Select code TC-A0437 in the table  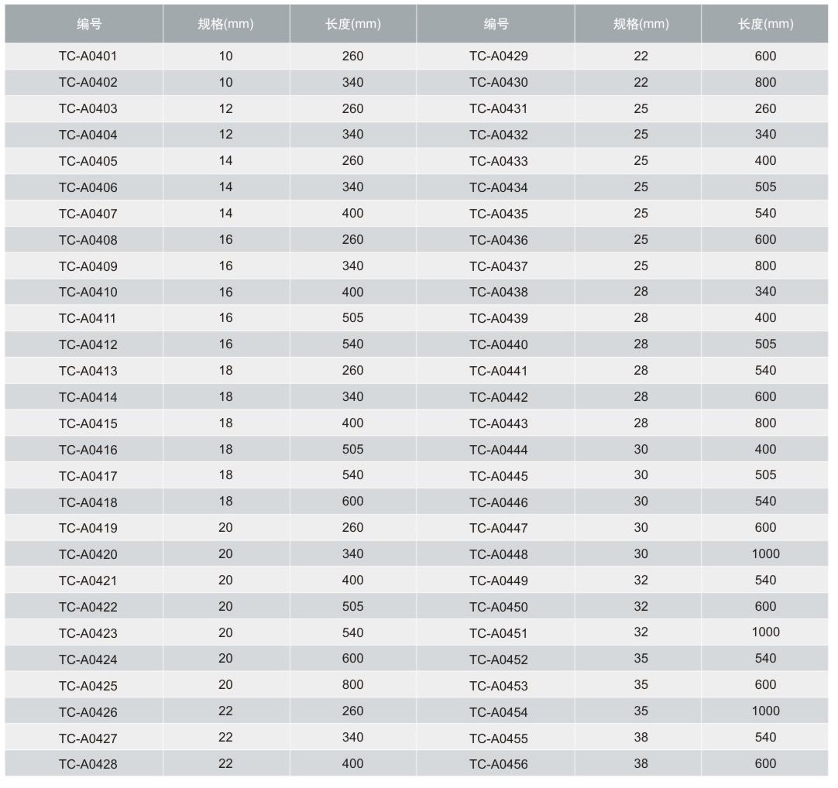pos(498,266)
